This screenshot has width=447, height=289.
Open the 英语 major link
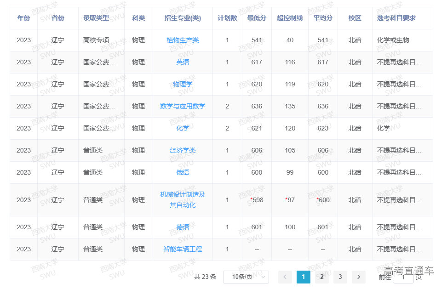coord(183,62)
